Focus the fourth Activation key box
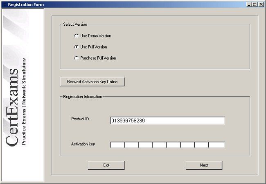266x184 pixels. pyautogui.click(x=159, y=145)
